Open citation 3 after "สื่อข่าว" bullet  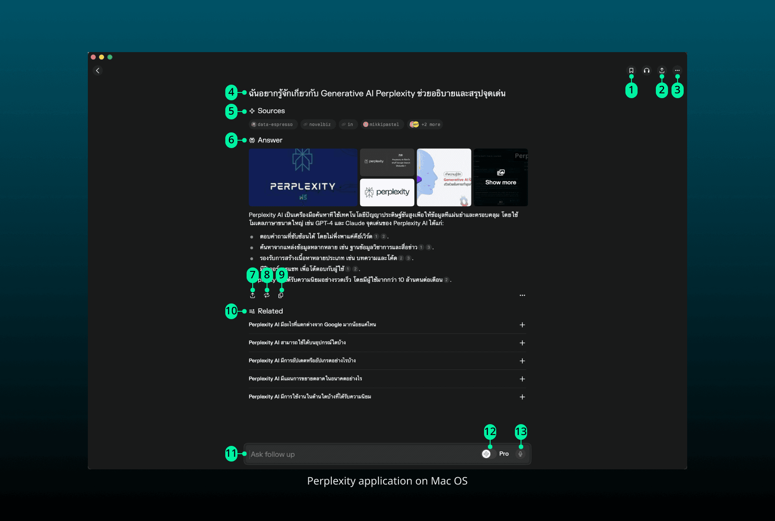pos(428,247)
